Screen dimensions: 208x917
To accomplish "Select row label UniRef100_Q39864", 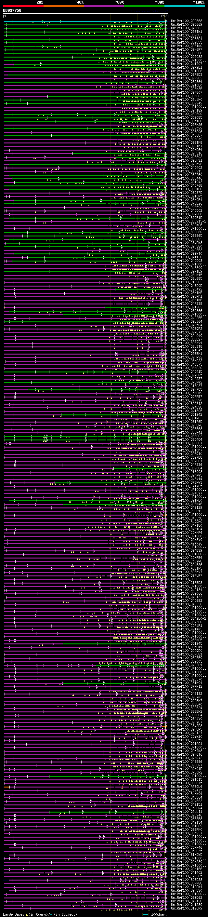I will pyautogui.click(x=187, y=82).
